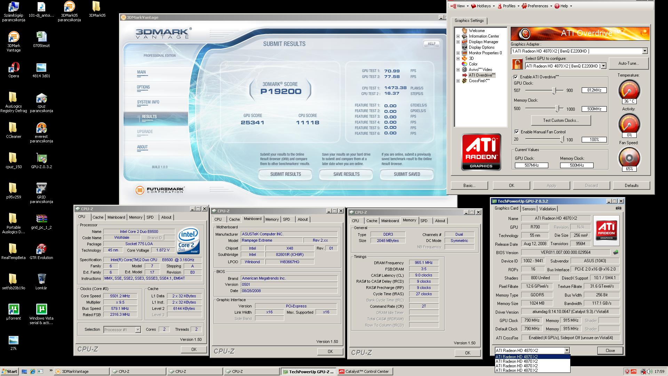Adjust the manual fan speed slider
The height and width of the screenshot is (376, 668).
pos(562,139)
